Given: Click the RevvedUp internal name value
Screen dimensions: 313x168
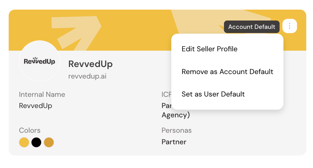Looking at the screenshot, I should (35, 105).
